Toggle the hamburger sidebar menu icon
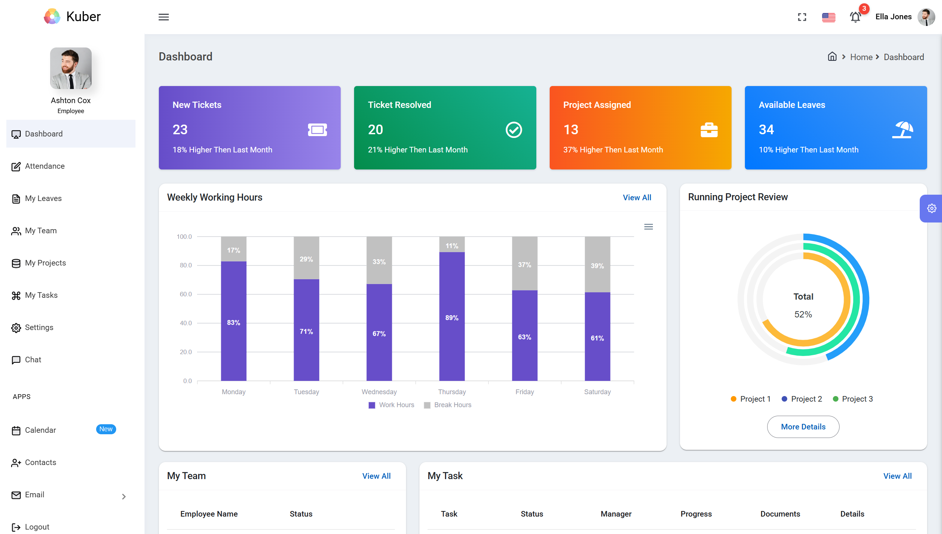The image size is (942, 534). coord(164,17)
